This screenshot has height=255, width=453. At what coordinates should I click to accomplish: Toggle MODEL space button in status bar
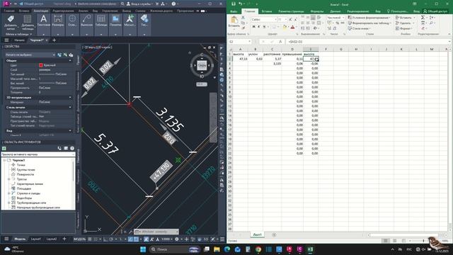[x=80, y=239]
